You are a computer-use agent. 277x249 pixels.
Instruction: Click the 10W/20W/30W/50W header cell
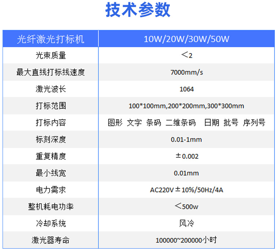click(186, 39)
